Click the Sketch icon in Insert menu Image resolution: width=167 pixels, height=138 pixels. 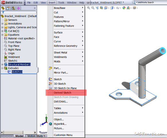click(51, 79)
